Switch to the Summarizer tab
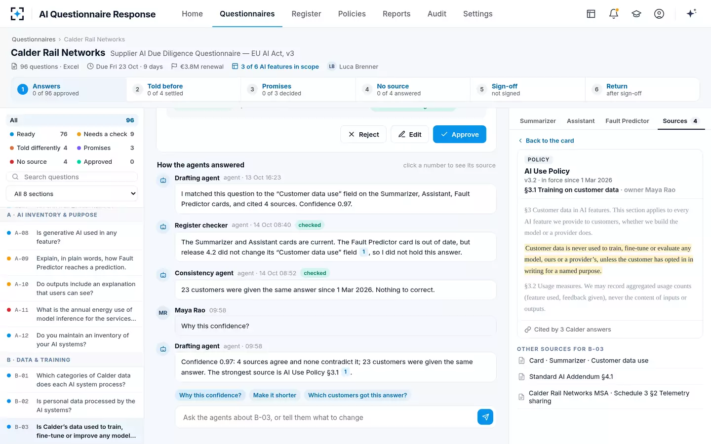The width and height of the screenshot is (711, 444). click(x=538, y=121)
